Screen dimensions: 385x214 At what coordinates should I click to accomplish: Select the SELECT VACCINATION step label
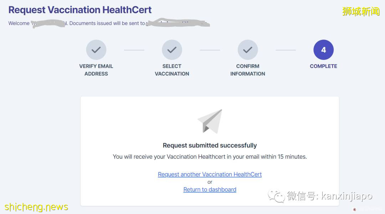[x=172, y=70]
